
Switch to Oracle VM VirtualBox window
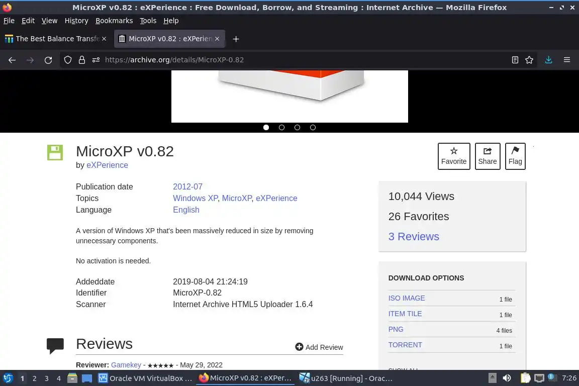click(x=145, y=378)
